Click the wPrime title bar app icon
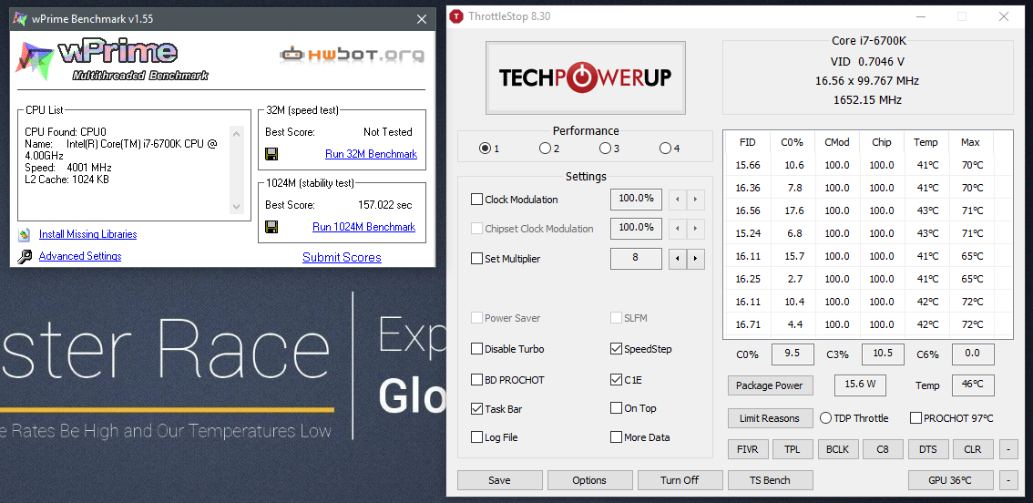 [x=20, y=18]
